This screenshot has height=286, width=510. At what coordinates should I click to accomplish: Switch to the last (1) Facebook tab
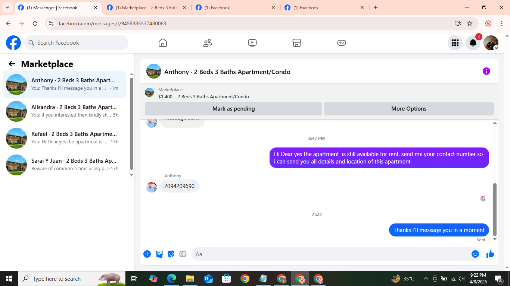324,7
